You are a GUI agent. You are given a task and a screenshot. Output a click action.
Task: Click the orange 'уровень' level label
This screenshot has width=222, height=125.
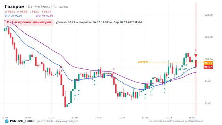pyautogui.click(x=143, y=62)
